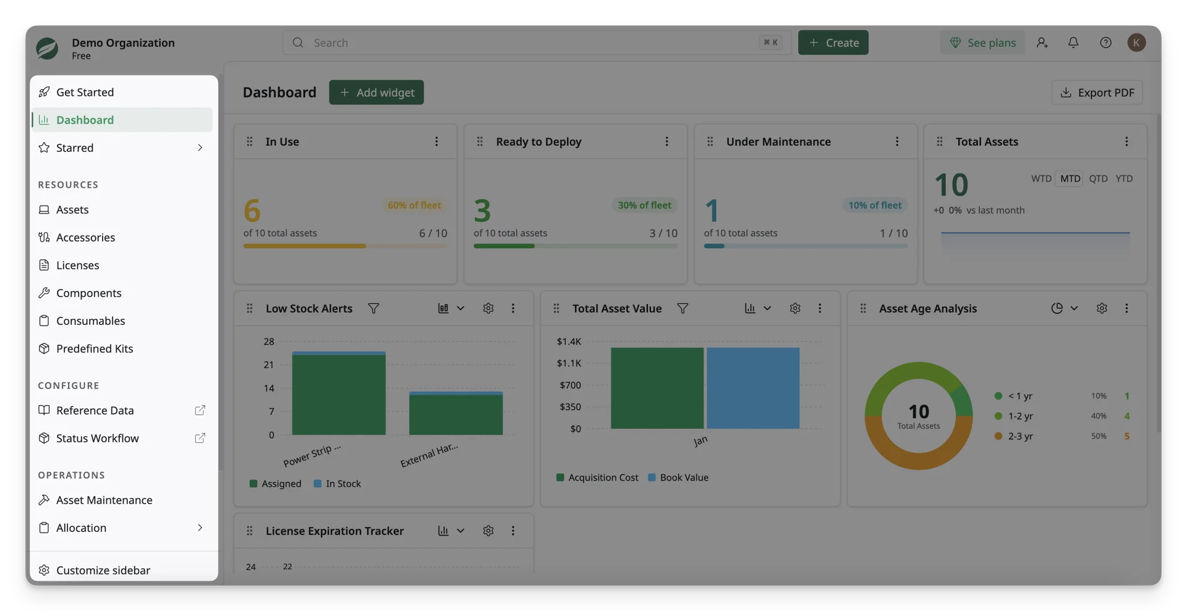Open Customize sidebar
The height and width of the screenshot is (611, 1187).
point(122,570)
